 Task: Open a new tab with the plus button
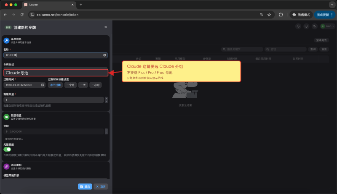coord(81,5)
